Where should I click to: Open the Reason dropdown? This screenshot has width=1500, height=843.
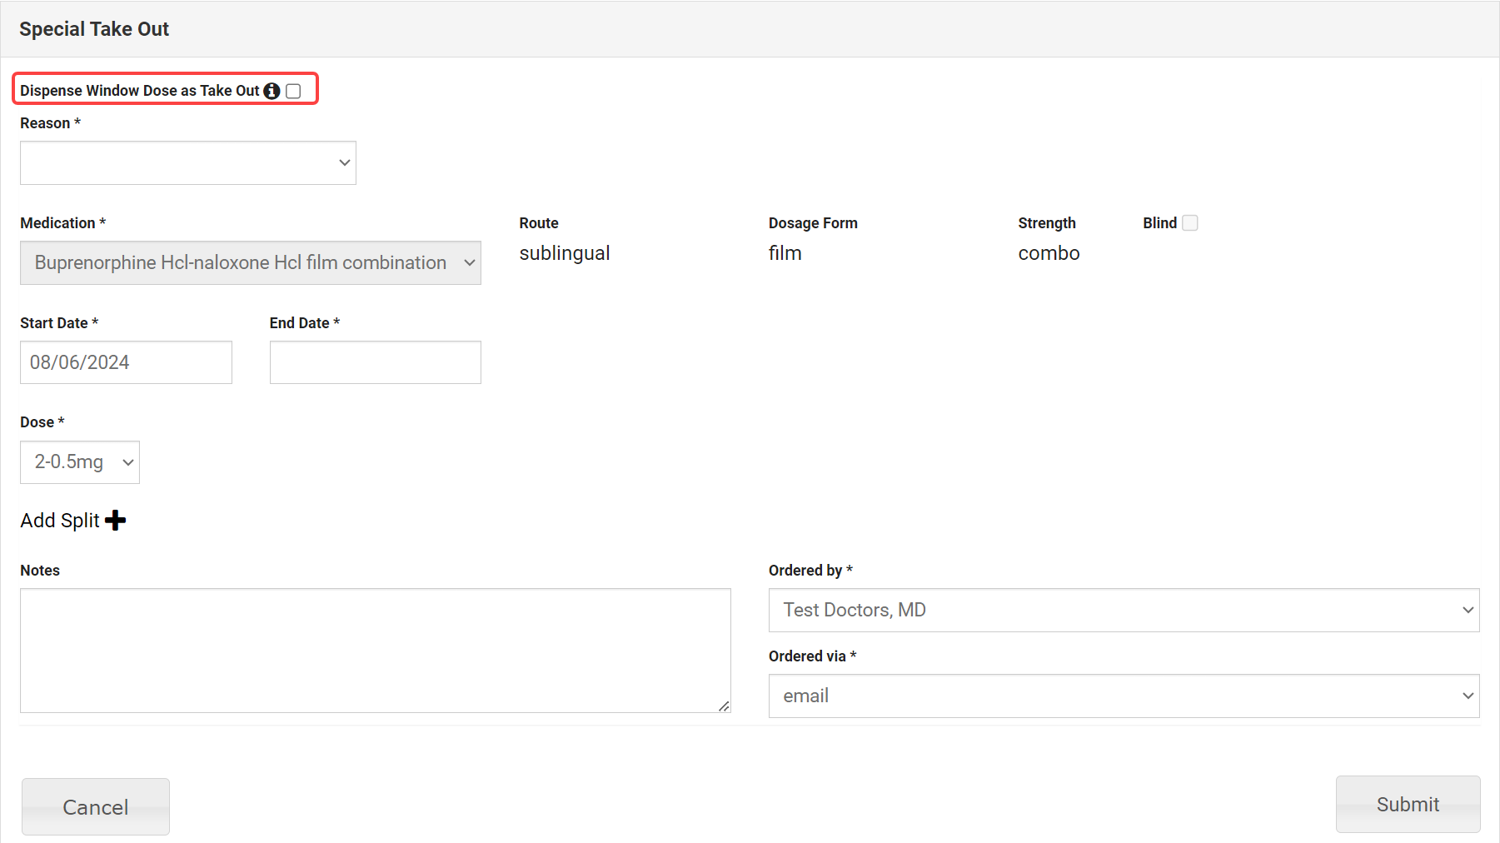(x=188, y=163)
